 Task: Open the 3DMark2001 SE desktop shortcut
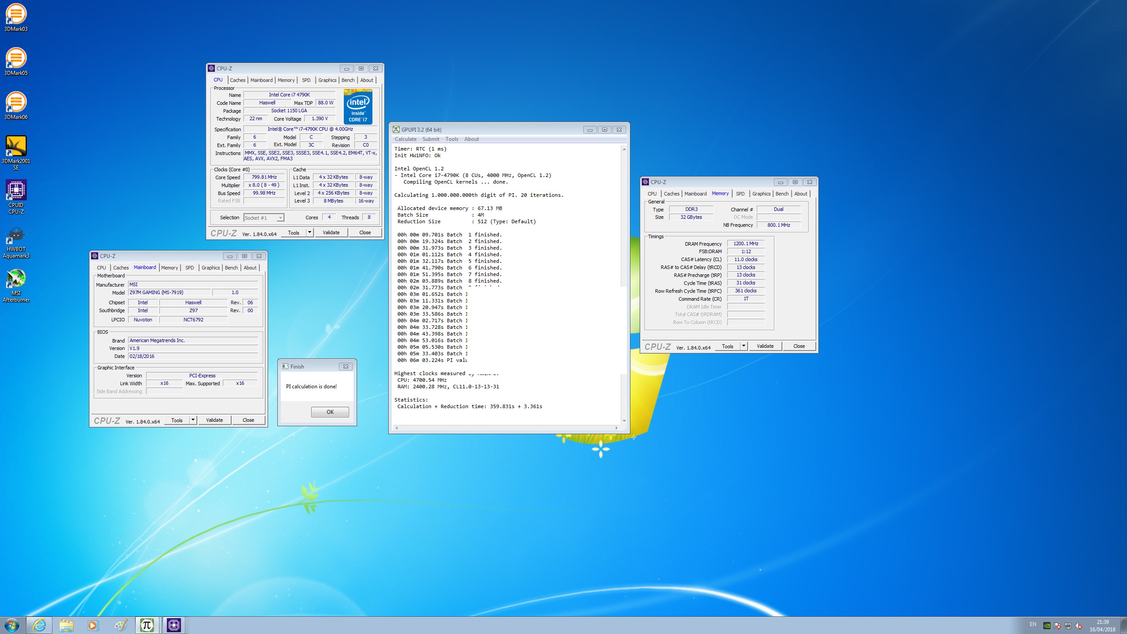(x=16, y=152)
